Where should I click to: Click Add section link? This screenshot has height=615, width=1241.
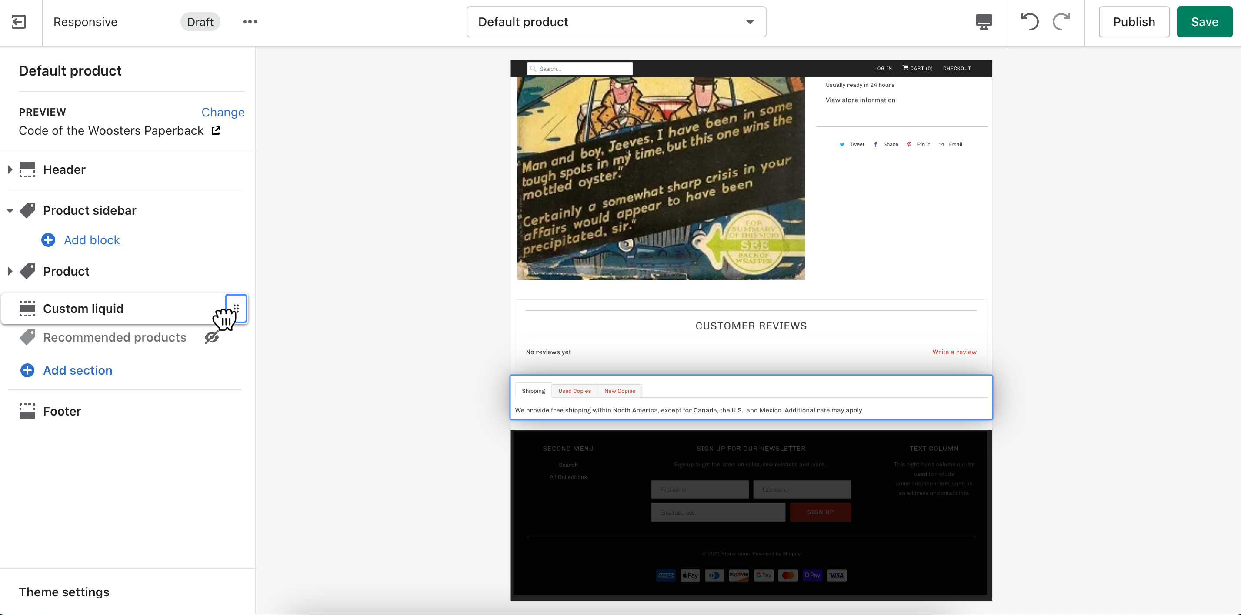[x=77, y=370]
